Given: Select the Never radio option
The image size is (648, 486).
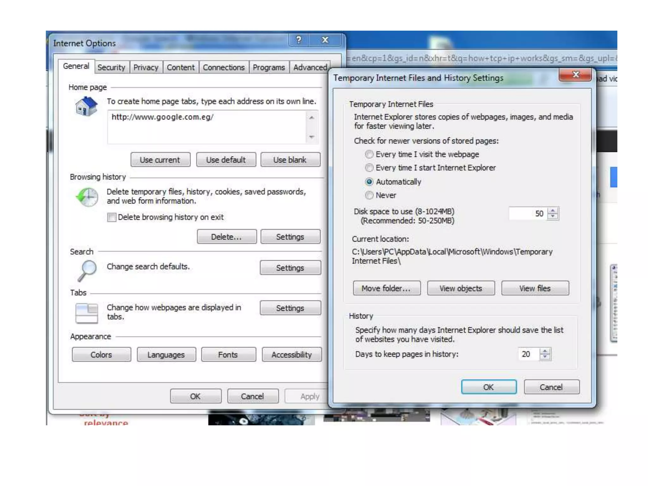Looking at the screenshot, I should click(369, 195).
